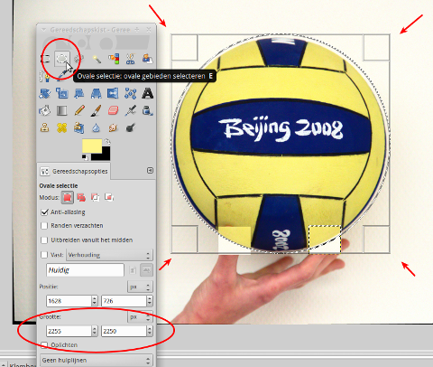Image resolution: width=433 pixels, height=367 pixels.
Task: Open the toolbox window menu triangle
Action: 43,30
